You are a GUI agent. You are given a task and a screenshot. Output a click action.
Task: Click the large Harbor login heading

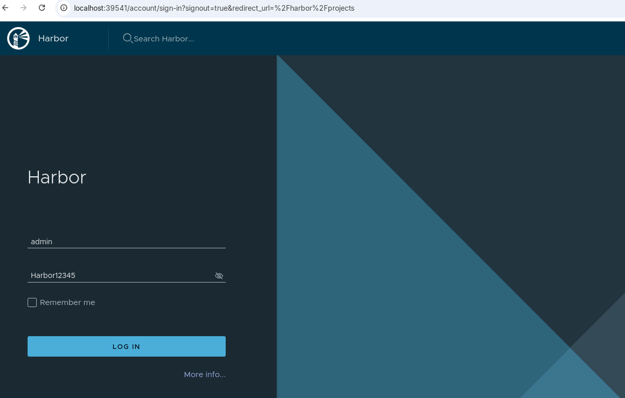coord(57,177)
